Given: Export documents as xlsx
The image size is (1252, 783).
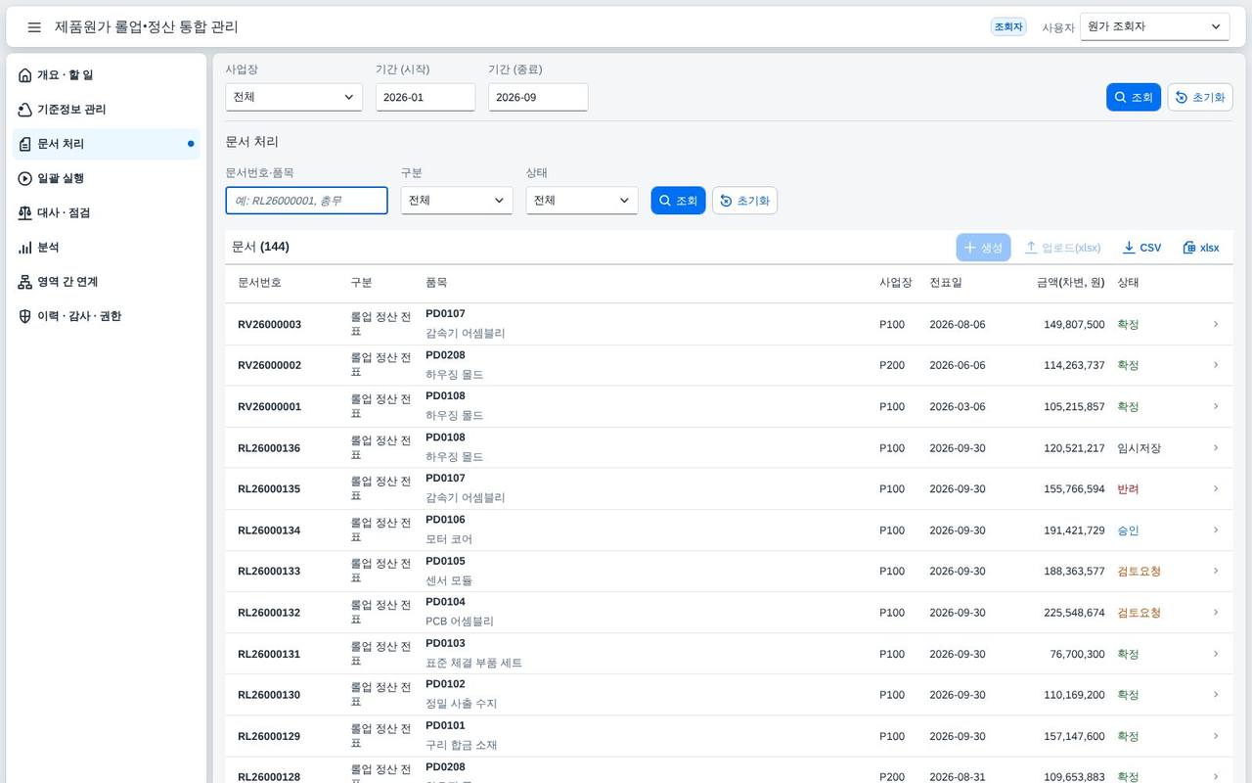Looking at the screenshot, I should (1201, 248).
